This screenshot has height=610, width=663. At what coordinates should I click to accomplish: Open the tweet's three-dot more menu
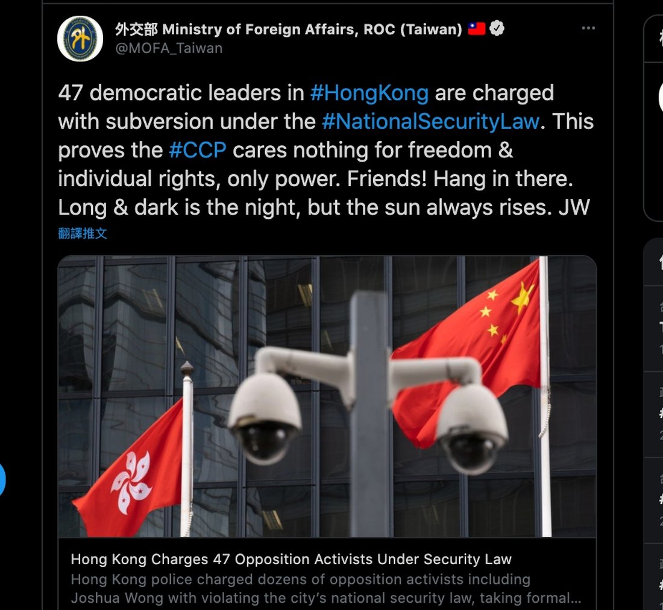[588, 28]
